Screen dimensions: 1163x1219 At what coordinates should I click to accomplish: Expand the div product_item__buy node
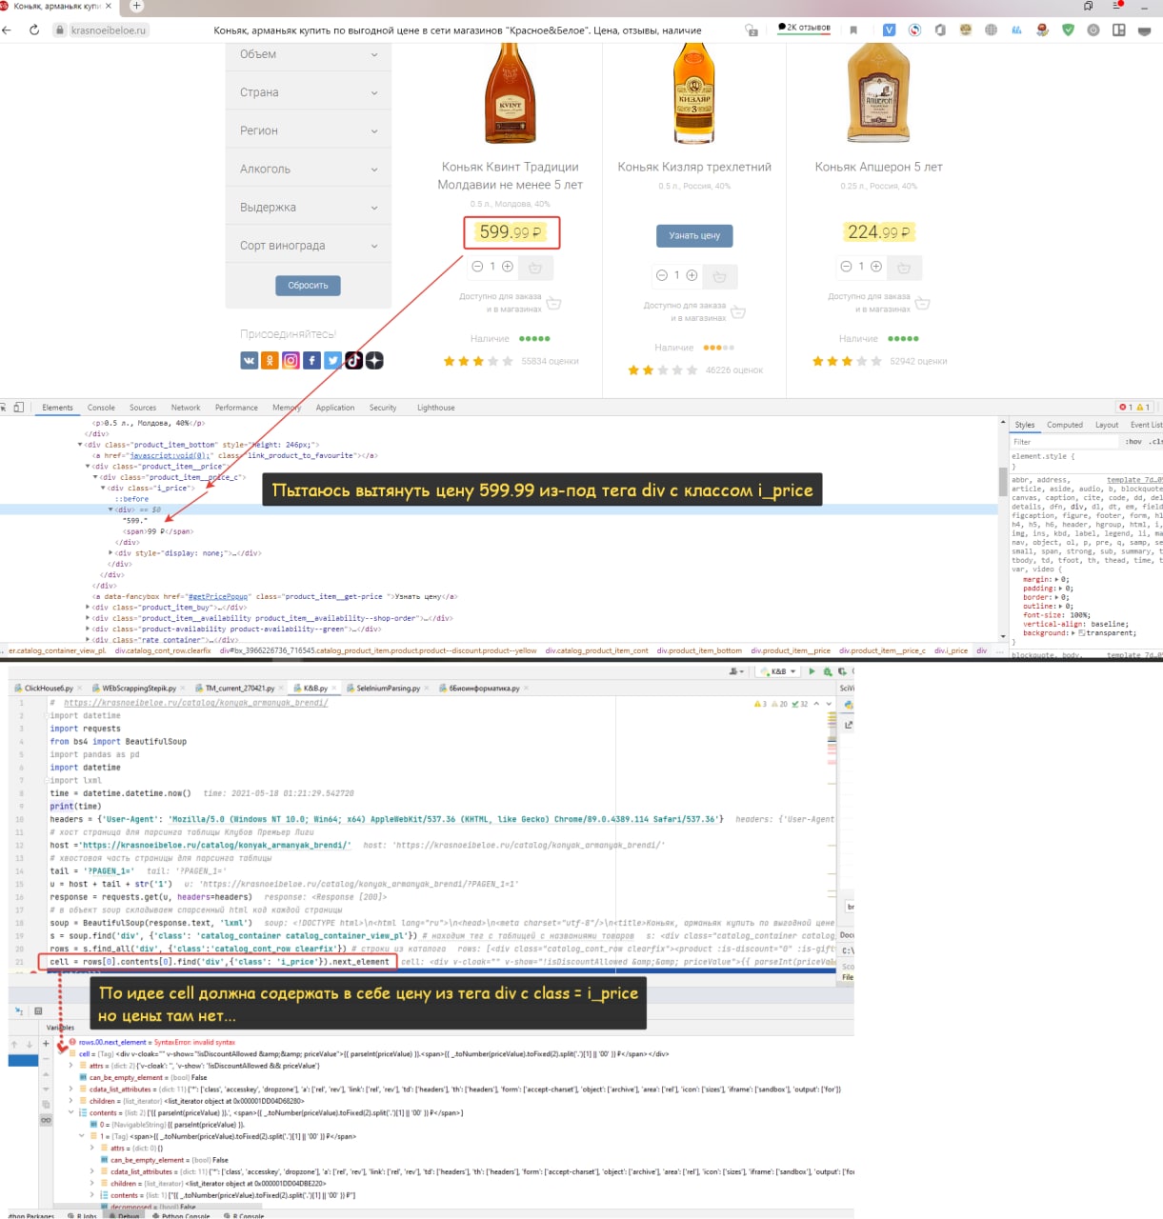click(x=89, y=607)
